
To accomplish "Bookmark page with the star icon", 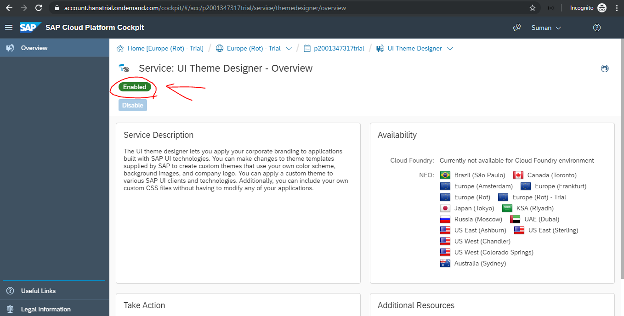I will click(533, 8).
